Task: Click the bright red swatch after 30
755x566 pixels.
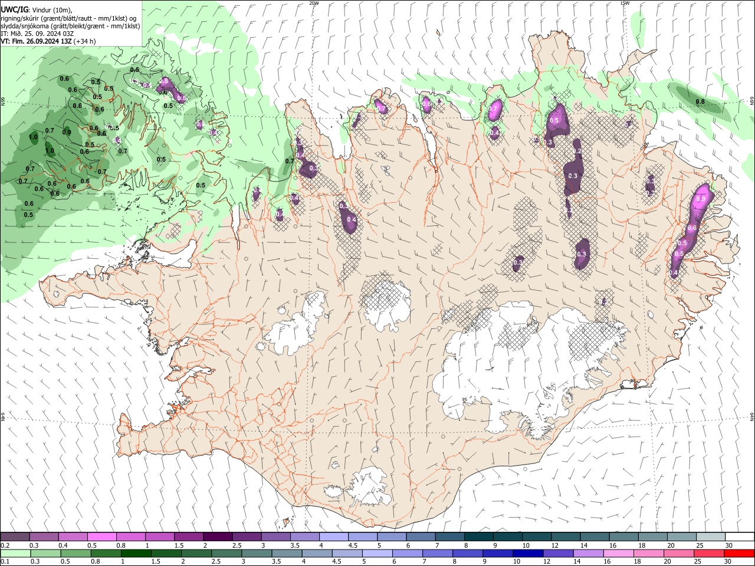Action: pyautogui.click(x=738, y=554)
